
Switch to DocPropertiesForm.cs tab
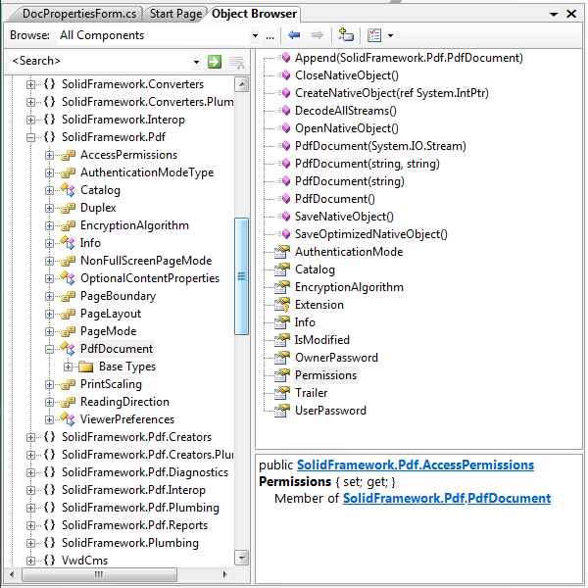coord(78,14)
